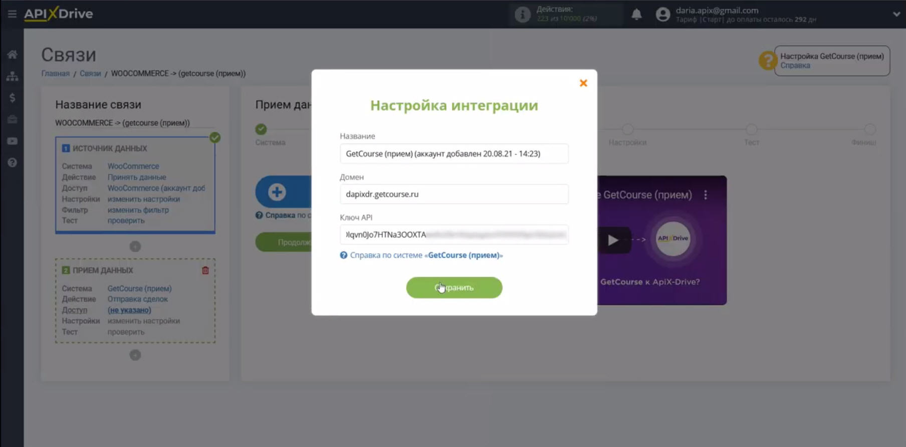
Task: Click the green Продолжить button
Action: click(284, 242)
